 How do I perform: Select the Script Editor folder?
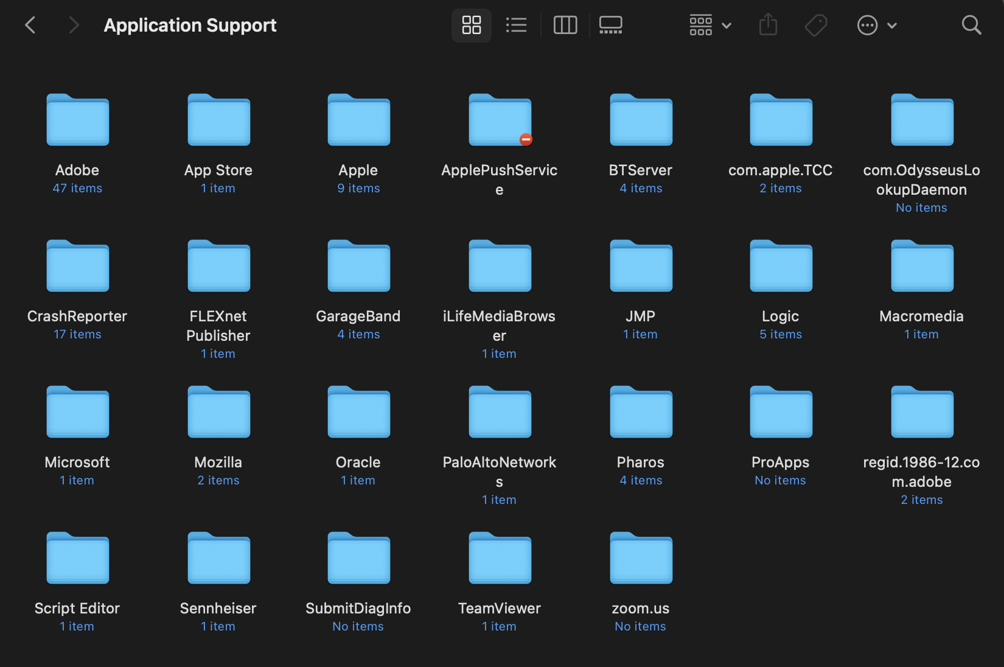click(x=78, y=557)
